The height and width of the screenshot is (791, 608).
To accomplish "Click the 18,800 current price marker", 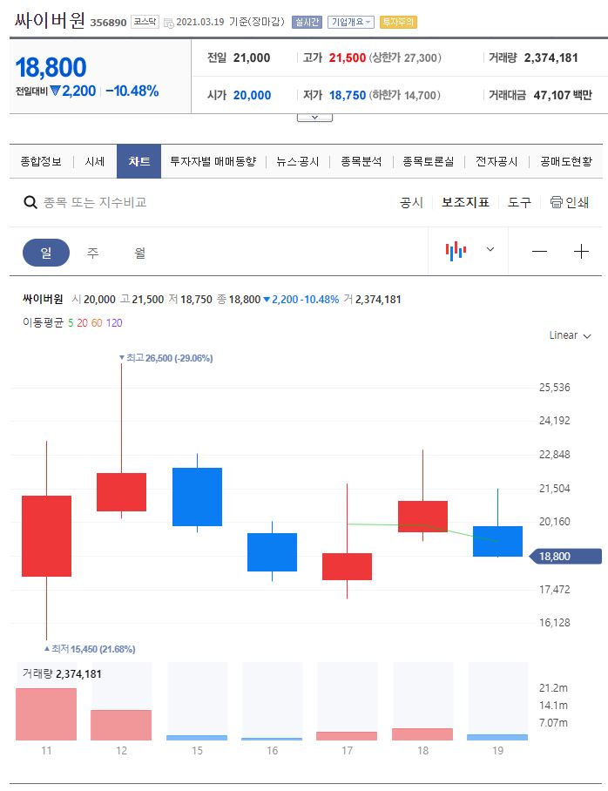I will coord(565,556).
